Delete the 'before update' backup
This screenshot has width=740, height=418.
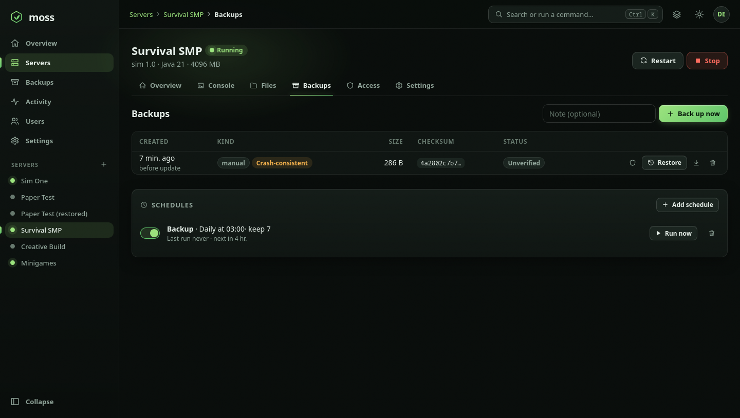(x=713, y=163)
